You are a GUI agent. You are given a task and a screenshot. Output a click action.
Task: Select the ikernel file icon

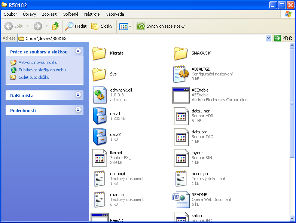coord(100,158)
